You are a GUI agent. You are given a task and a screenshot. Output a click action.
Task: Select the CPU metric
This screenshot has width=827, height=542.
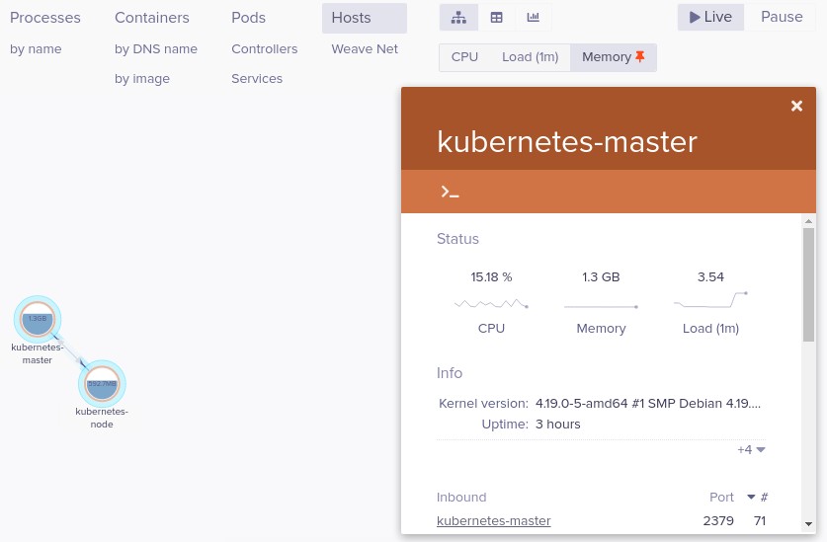[x=464, y=57]
